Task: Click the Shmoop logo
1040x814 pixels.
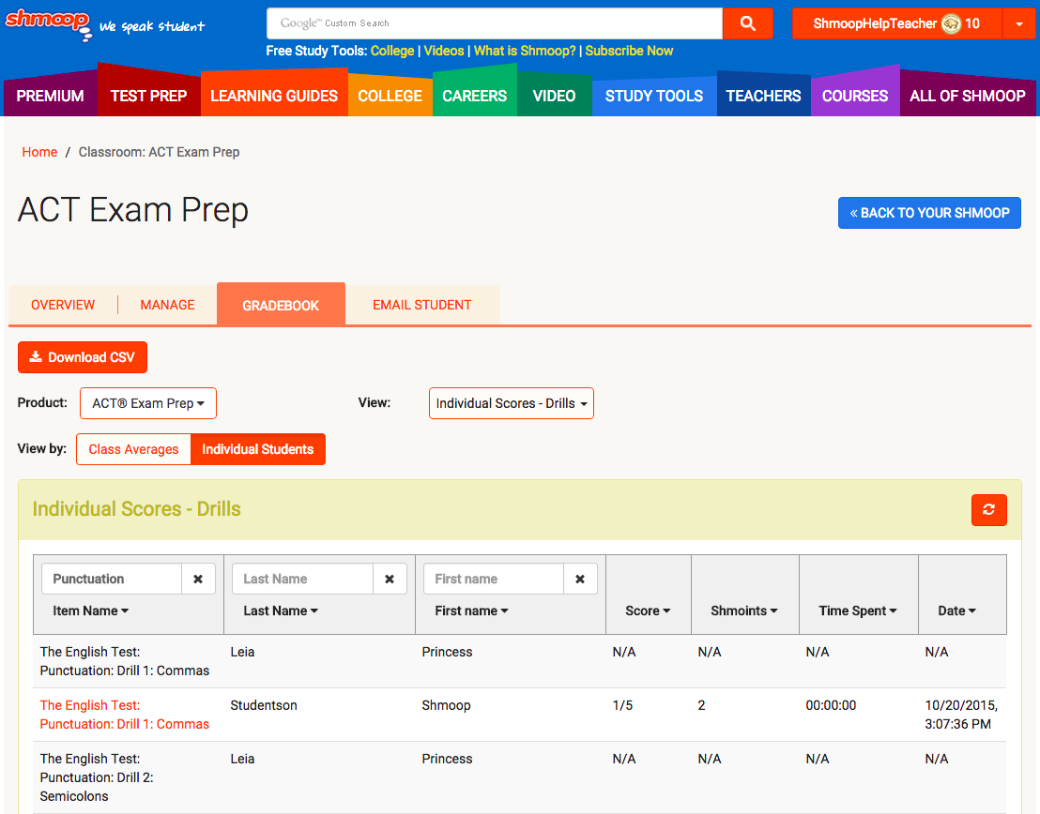Action: pyautogui.click(x=49, y=23)
